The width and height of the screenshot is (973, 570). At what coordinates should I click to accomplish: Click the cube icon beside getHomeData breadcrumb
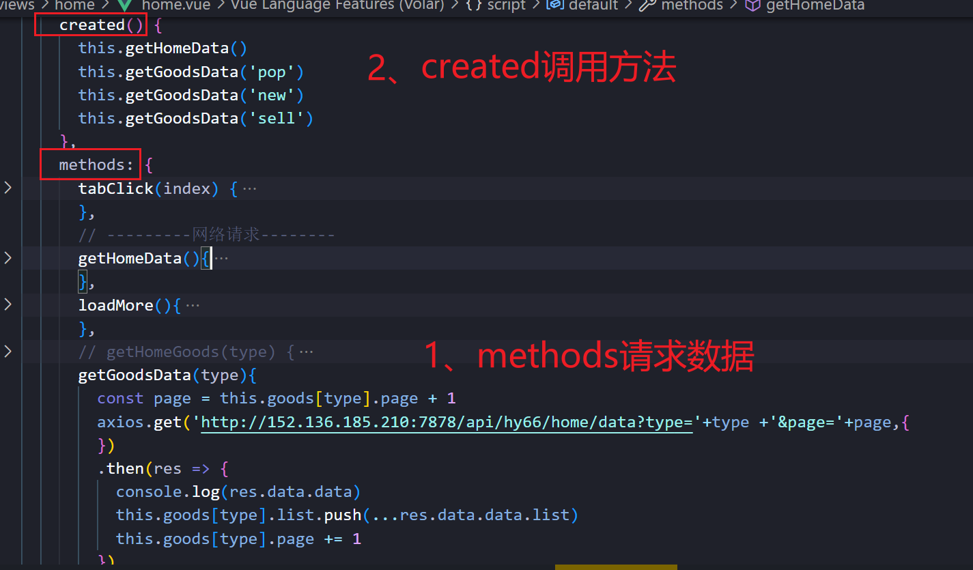(x=752, y=5)
